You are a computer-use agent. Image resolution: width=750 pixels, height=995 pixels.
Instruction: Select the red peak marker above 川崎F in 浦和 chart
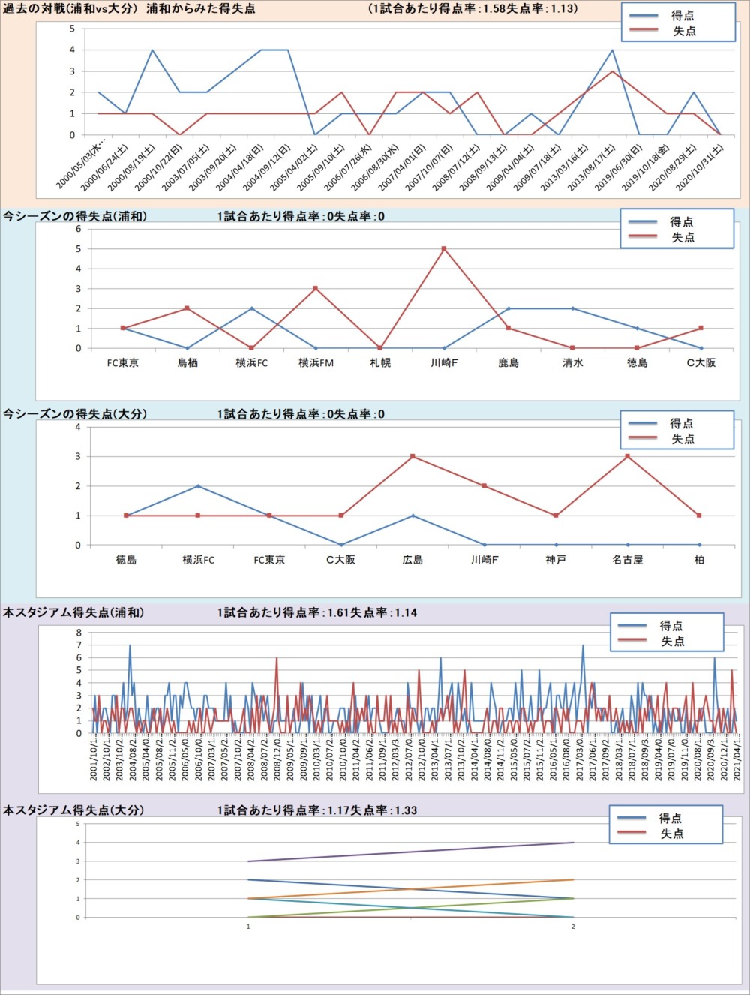444,249
